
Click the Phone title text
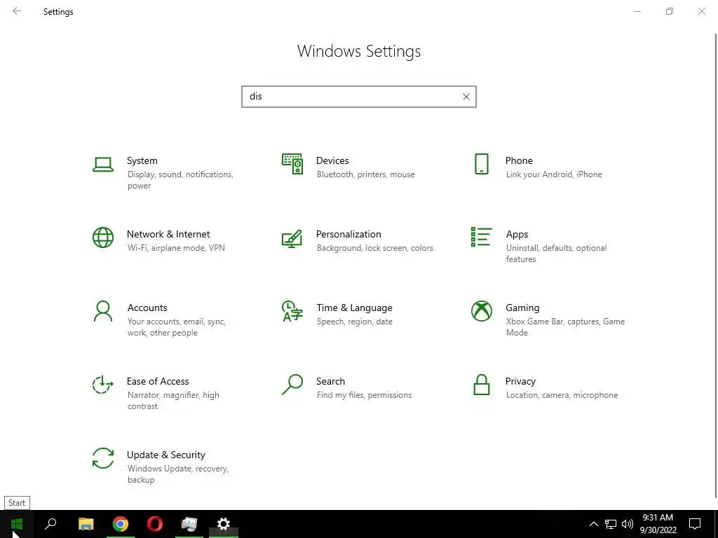point(519,160)
